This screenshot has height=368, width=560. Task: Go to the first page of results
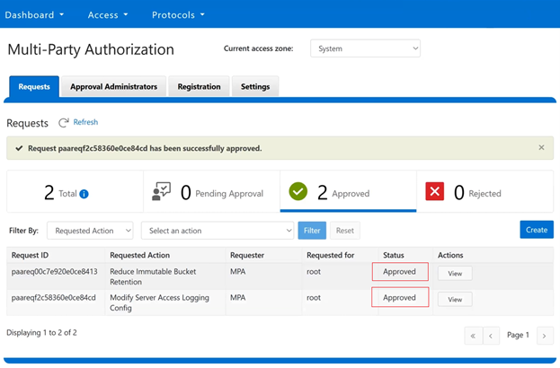point(473,336)
